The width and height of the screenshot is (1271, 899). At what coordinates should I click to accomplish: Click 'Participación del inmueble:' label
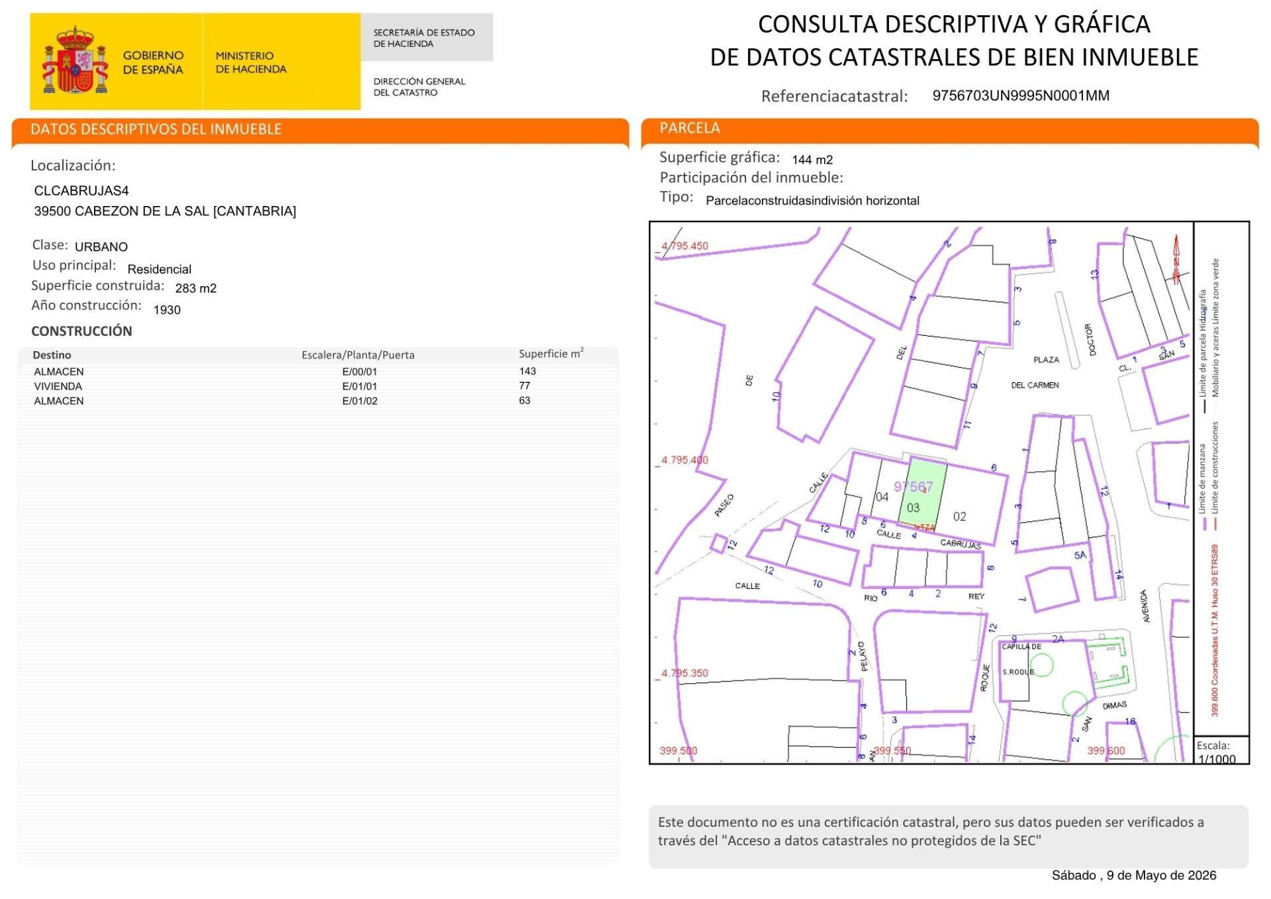coord(751,178)
